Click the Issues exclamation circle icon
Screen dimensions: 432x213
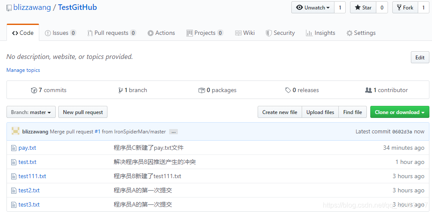click(x=48, y=33)
